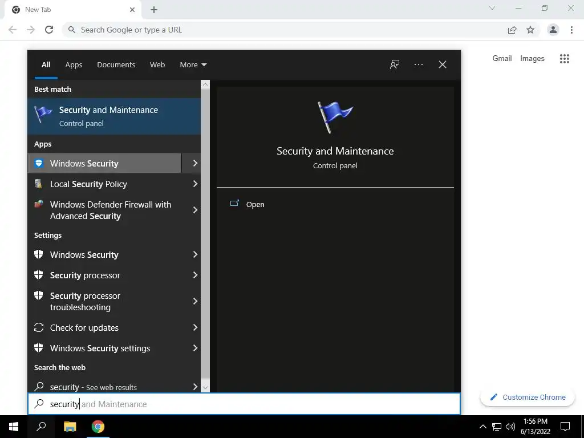Click the New Tab Chrome tab
Screen dimensions: 584x438
(72, 10)
